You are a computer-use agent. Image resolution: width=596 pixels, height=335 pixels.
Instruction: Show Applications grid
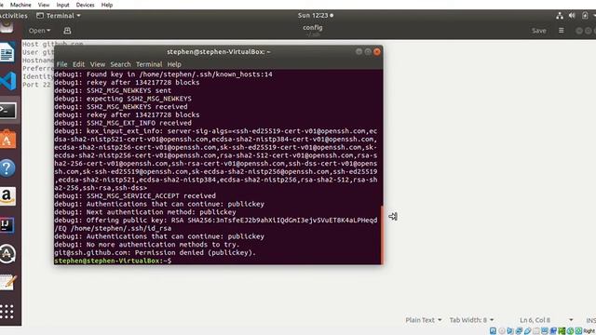click(7, 312)
